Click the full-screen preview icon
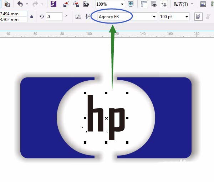The height and width of the screenshot is (182, 214). tap(131, 4)
